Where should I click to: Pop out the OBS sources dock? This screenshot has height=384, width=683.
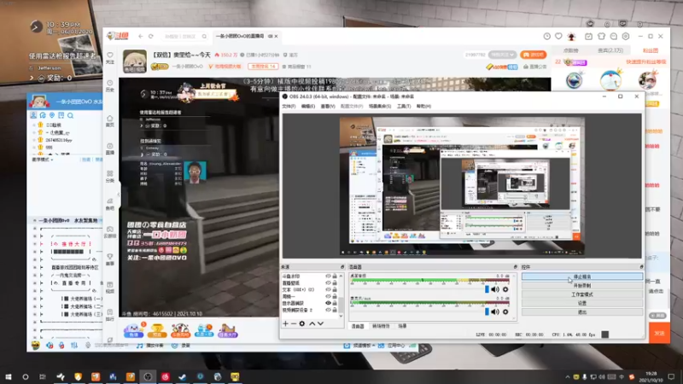(342, 267)
